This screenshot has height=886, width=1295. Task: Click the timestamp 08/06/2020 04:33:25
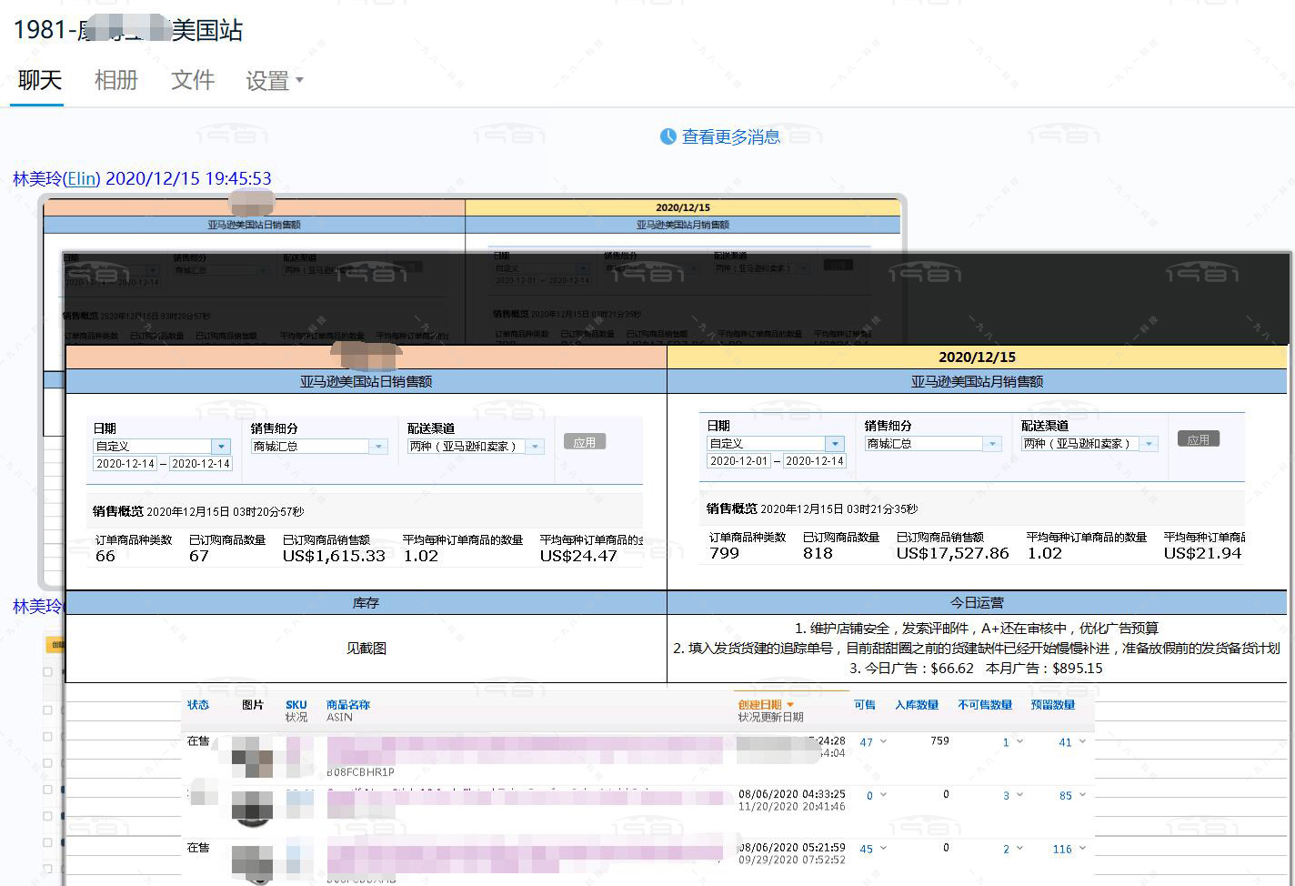tap(792, 794)
